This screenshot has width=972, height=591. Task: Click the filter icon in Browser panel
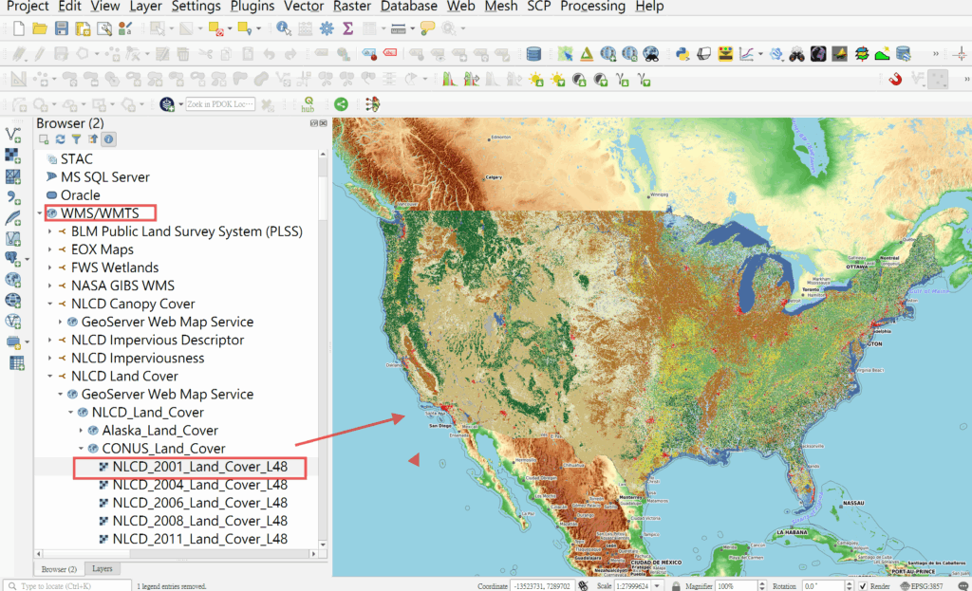click(x=76, y=139)
